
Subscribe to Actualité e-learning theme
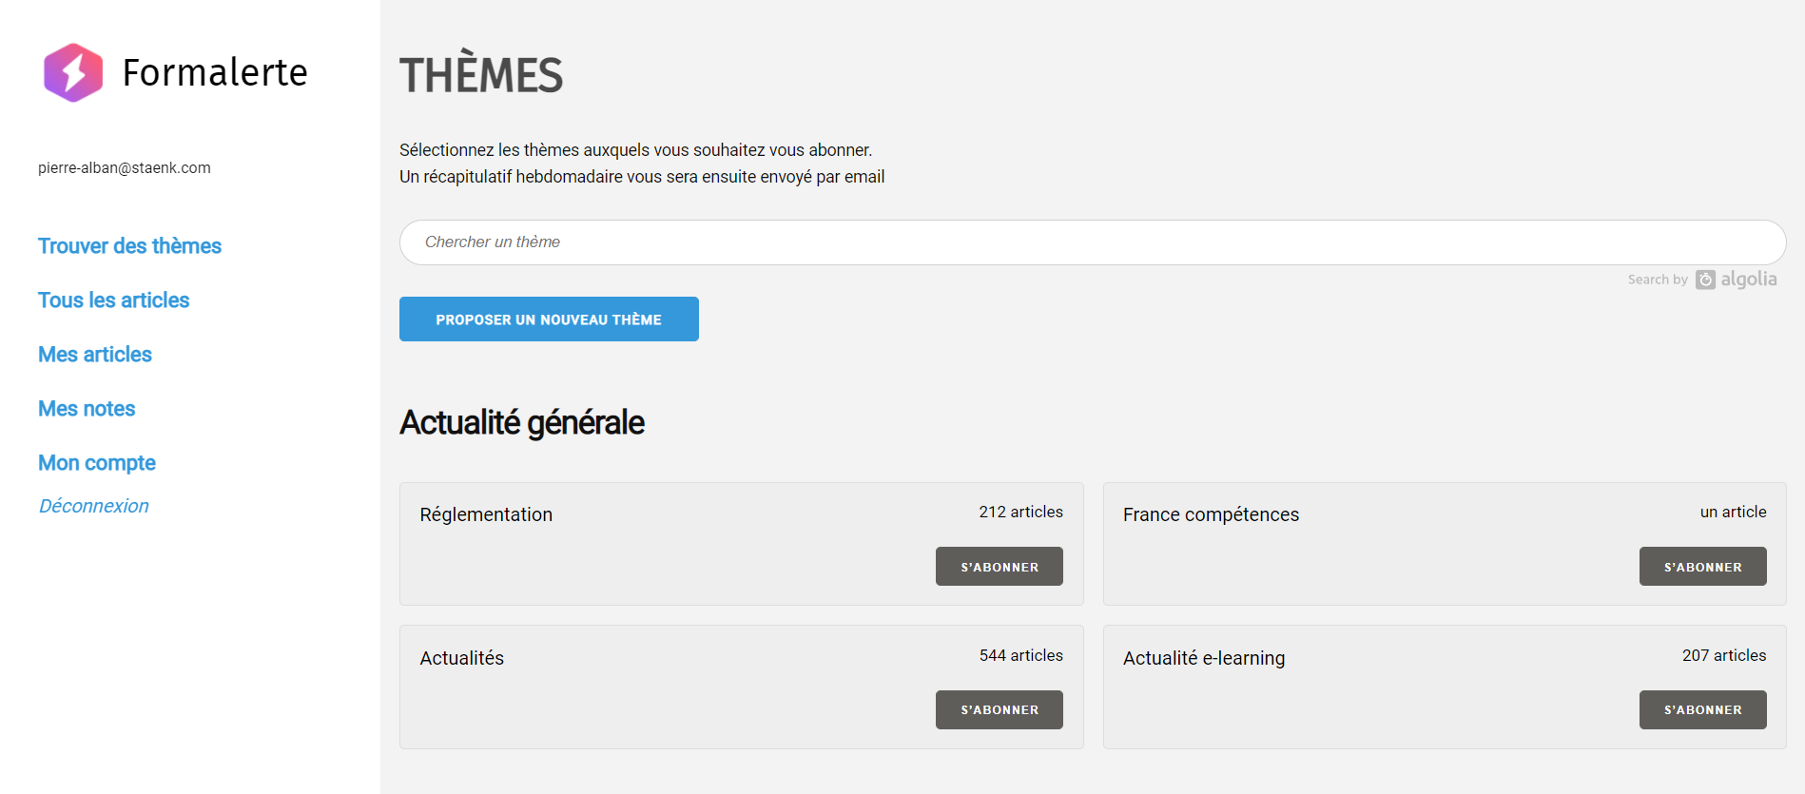(x=1702, y=710)
